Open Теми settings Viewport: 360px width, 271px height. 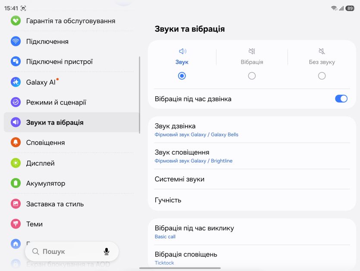(x=72, y=224)
